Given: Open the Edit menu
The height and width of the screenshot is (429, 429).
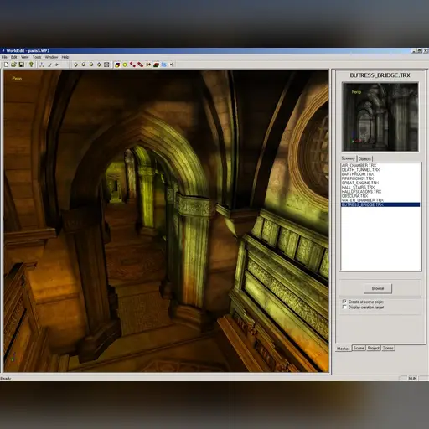Looking at the screenshot, I should pyautogui.click(x=14, y=57).
